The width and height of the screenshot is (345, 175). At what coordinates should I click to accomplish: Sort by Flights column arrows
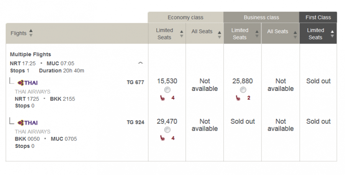31,33
